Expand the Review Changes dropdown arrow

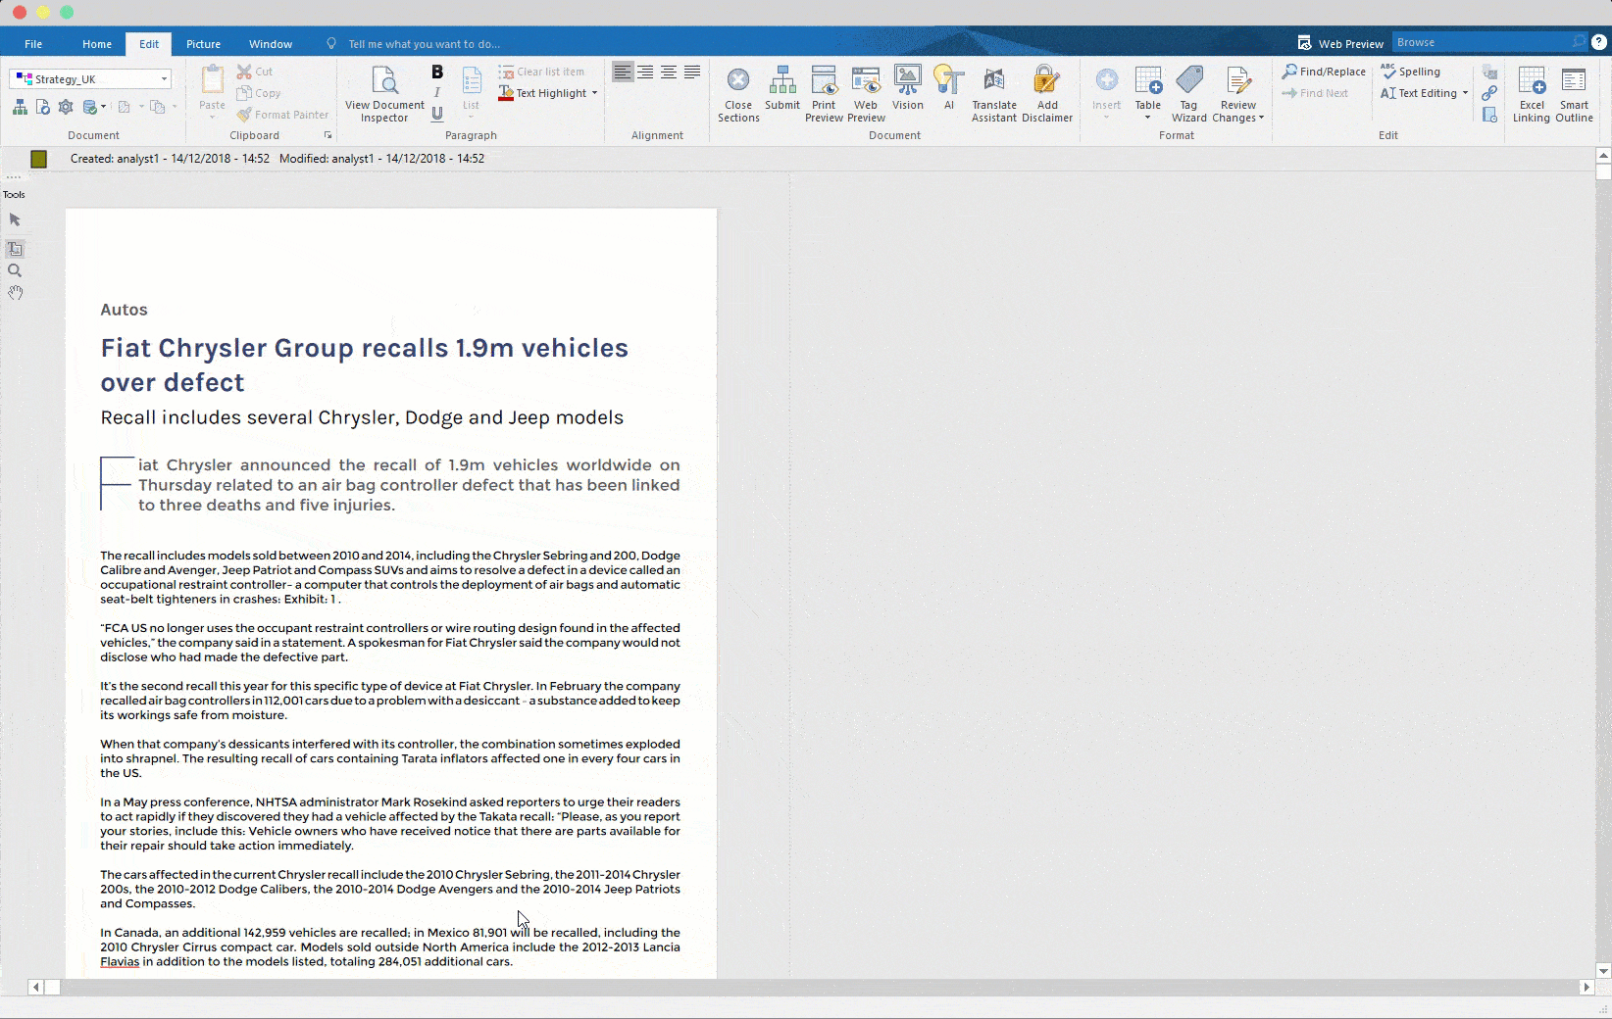(x=1261, y=118)
